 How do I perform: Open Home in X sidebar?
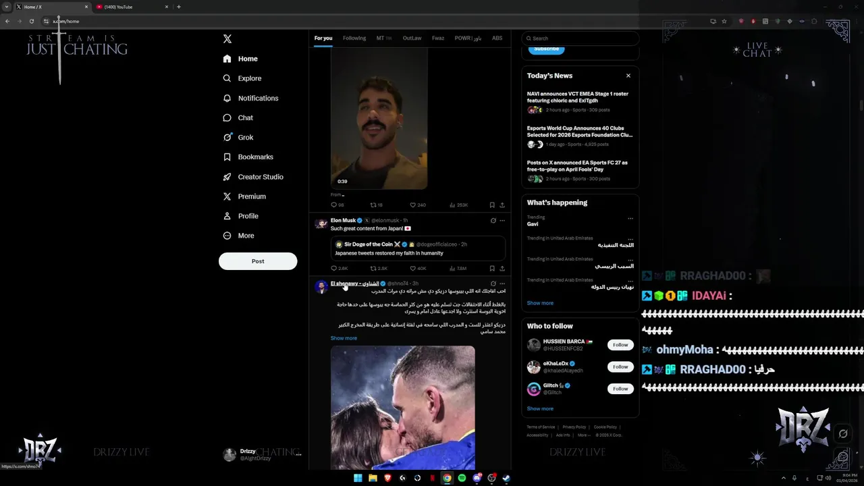[x=240, y=59]
